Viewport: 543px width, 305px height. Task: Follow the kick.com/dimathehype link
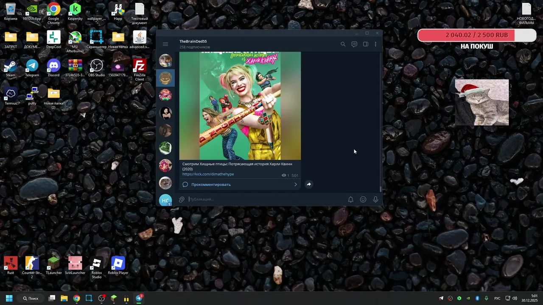pyautogui.click(x=208, y=174)
